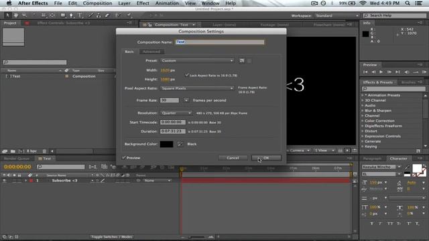Toggle the Preview checkbox in dialog

(124, 158)
